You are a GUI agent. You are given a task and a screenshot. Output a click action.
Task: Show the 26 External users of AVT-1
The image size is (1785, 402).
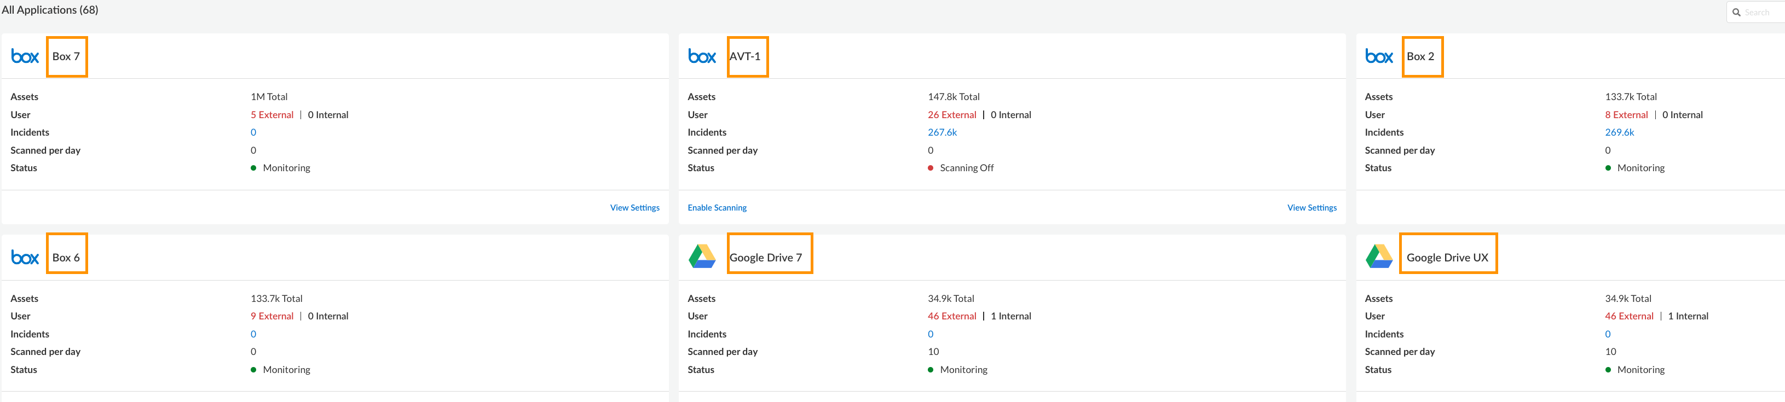[x=952, y=115]
